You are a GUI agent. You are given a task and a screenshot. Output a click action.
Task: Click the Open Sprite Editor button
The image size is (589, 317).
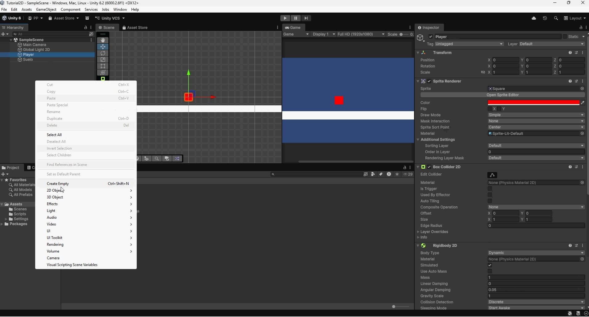pyautogui.click(x=502, y=95)
